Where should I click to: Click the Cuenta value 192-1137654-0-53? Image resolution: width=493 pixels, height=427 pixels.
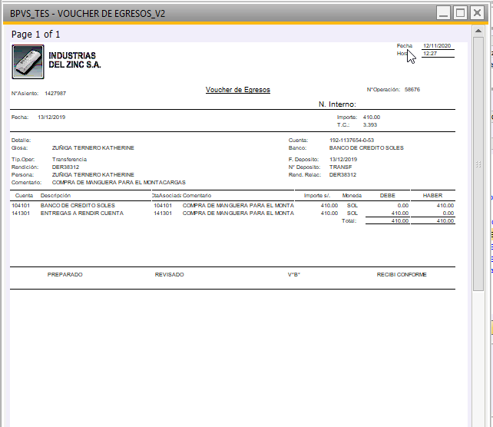coord(352,141)
